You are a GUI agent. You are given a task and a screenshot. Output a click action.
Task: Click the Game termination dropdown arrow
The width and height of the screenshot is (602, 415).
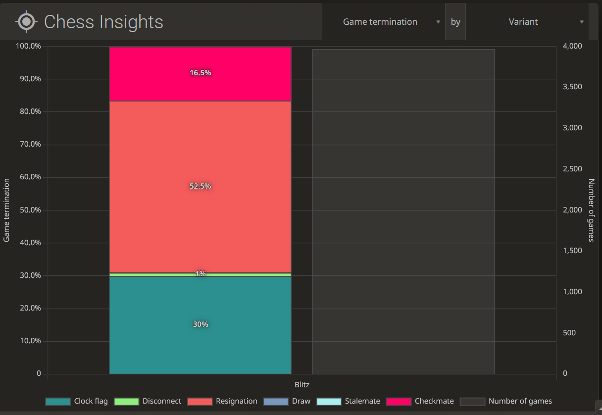(438, 22)
